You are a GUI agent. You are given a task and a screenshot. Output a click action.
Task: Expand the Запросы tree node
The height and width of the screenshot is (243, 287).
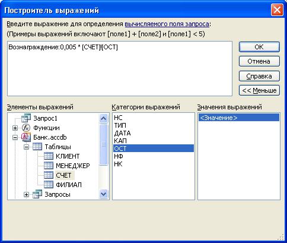click(x=26, y=194)
